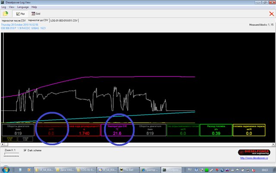Select the LOG-01-003-010-011.CSV tab
This screenshot has width=276, height=173.
tap(63, 20)
